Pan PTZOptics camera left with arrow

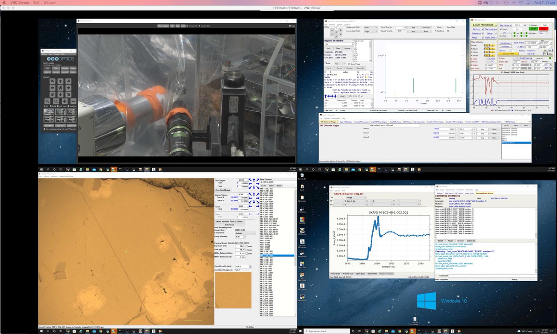pyautogui.click(x=52, y=88)
